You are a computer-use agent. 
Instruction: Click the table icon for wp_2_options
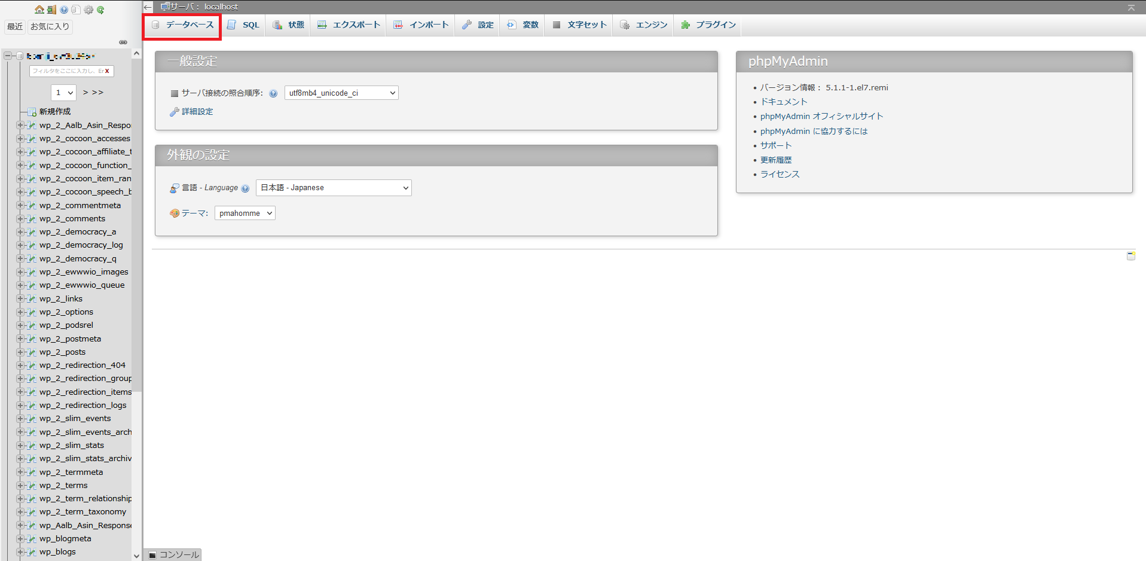pos(32,312)
